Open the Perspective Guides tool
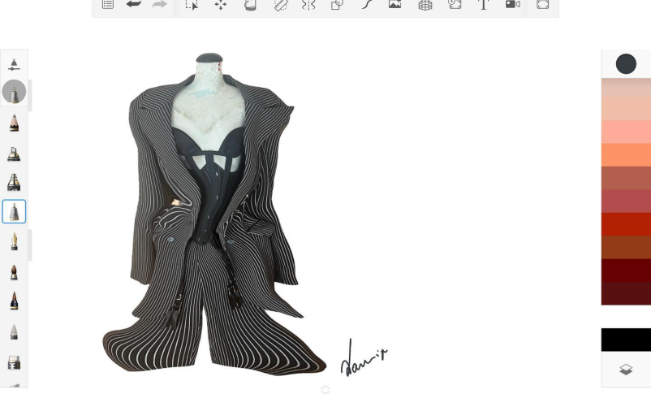The height and width of the screenshot is (407, 651). 425,5
